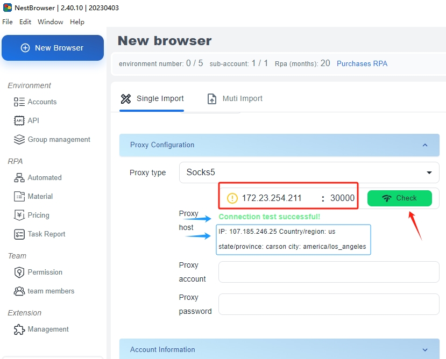Open Automated RPA icon

[19, 177]
